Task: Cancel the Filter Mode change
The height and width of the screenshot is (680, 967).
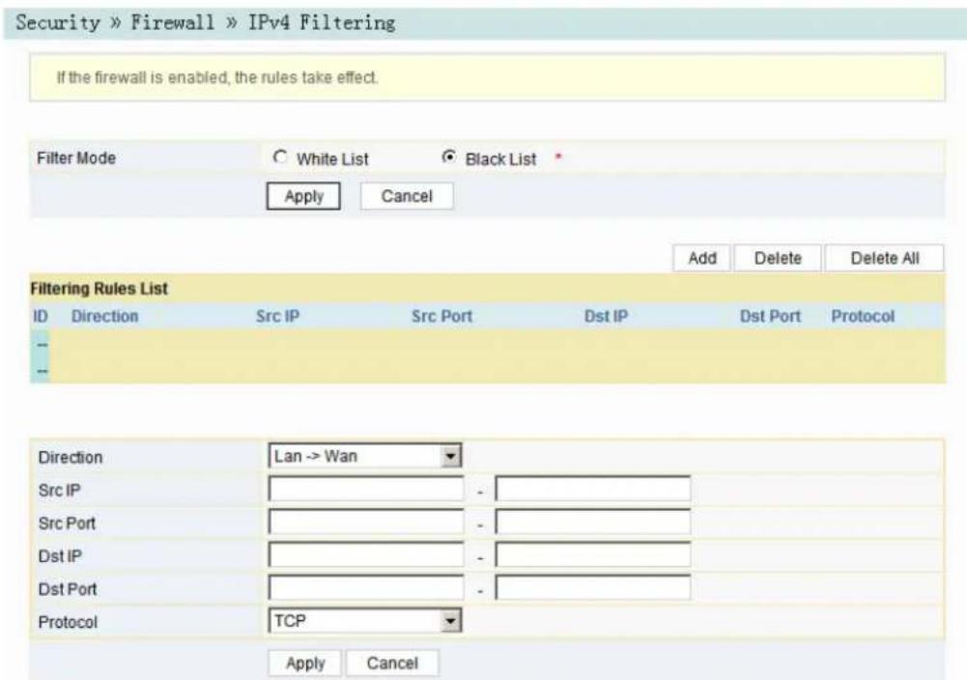Action: [x=407, y=196]
